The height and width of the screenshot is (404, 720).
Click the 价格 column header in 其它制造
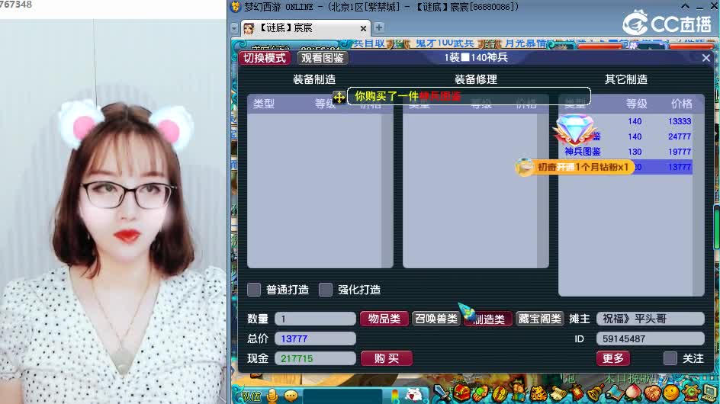click(681, 104)
